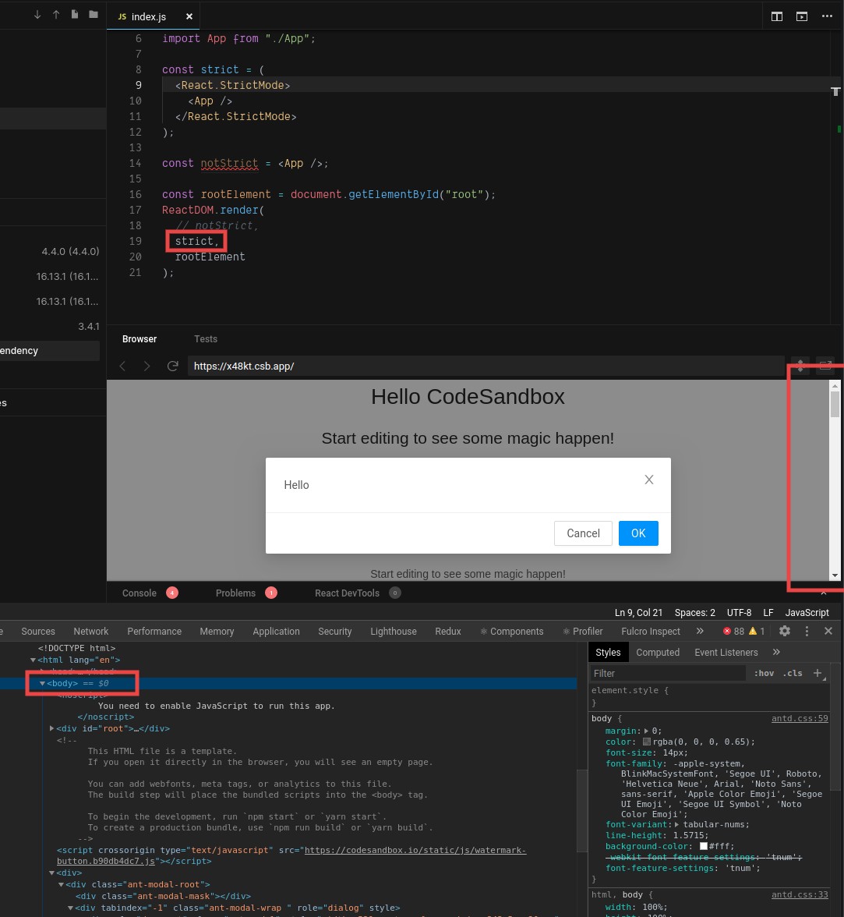Viewport: 844px width, 917px height.
Task: Open the DevTools Memory tab
Action: pyautogui.click(x=217, y=632)
